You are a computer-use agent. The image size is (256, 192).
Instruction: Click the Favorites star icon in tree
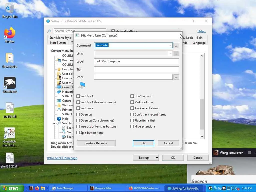(59, 69)
